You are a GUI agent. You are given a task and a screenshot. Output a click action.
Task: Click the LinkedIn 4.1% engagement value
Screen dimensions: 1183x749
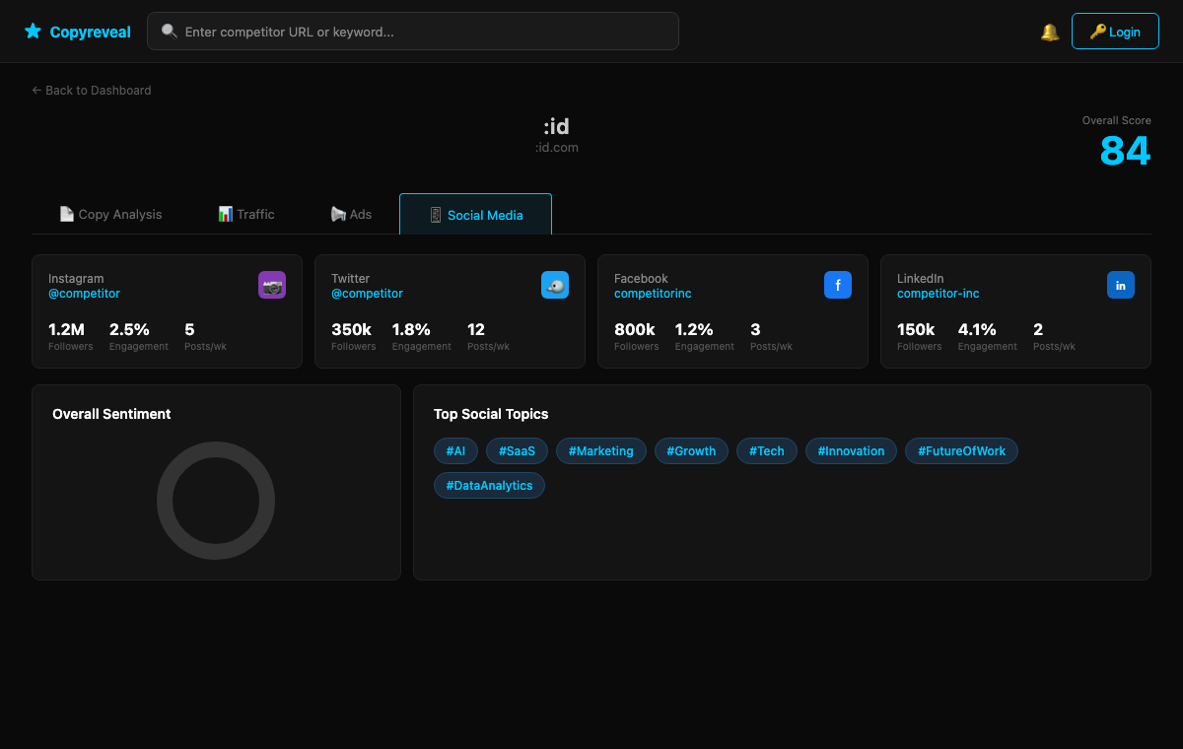pos(977,329)
